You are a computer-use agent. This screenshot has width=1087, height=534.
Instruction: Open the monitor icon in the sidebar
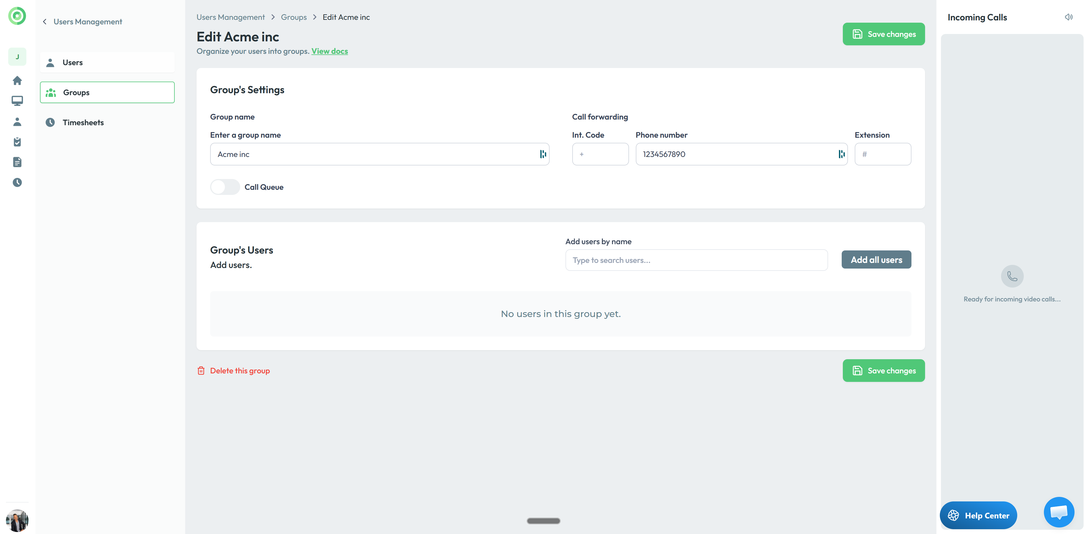17,101
